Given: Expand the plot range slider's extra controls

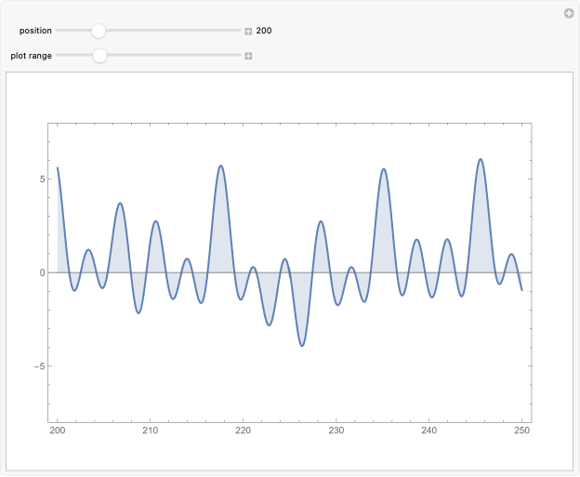Looking at the screenshot, I should (x=248, y=56).
